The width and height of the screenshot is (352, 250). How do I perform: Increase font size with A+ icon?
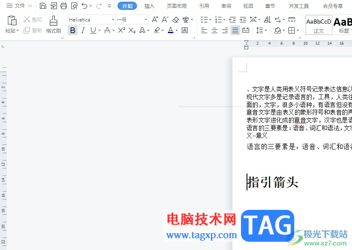[x=155, y=20]
